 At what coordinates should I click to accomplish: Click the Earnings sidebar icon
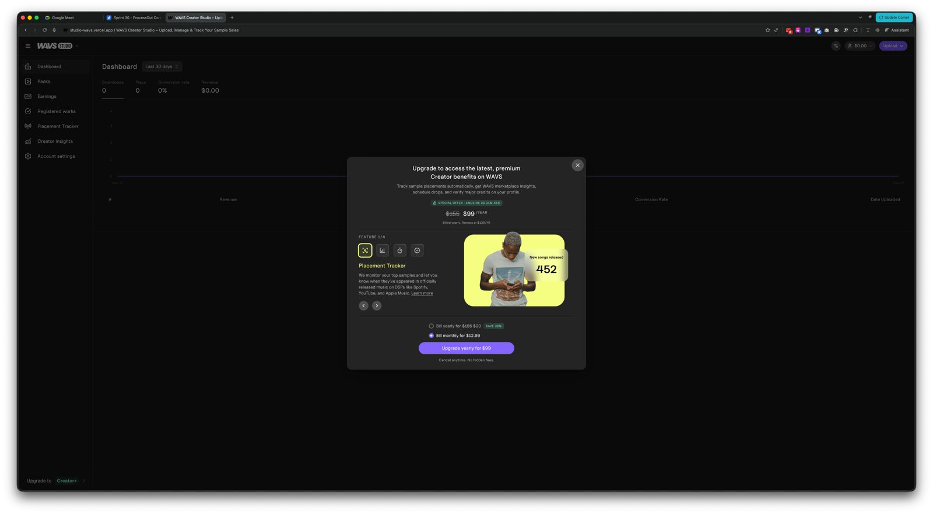28,97
